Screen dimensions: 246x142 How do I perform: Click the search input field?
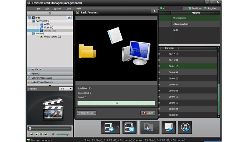(x=174, y=8)
